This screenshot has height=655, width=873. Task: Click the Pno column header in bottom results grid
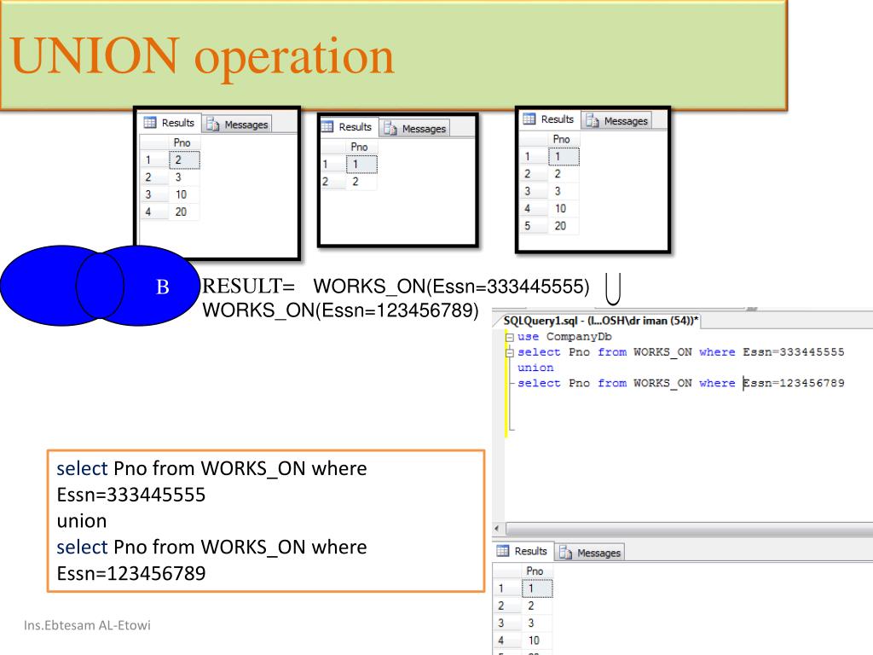537,571
